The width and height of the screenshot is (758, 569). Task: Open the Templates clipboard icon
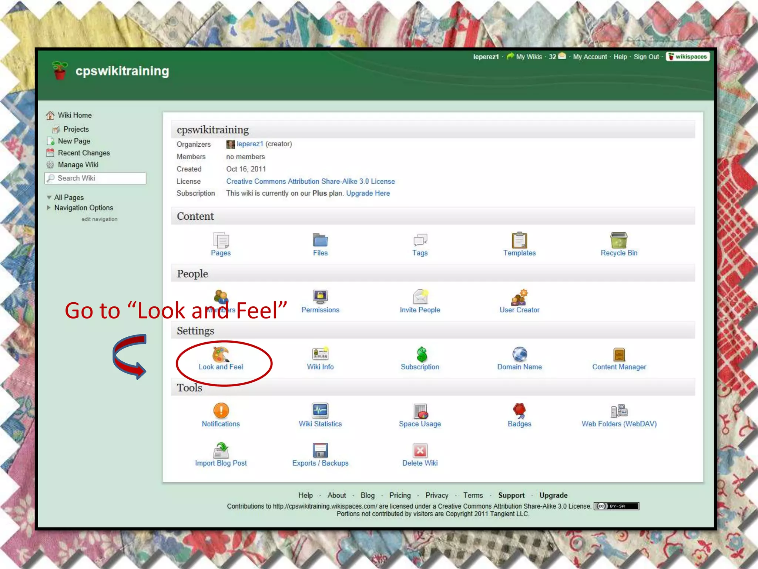[519, 240]
